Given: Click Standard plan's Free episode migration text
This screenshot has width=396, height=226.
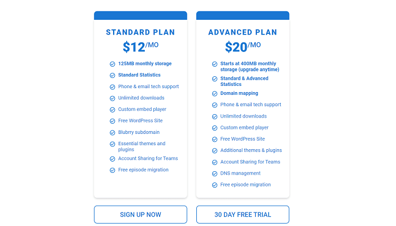Looking at the screenshot, I should click(143, 170).
